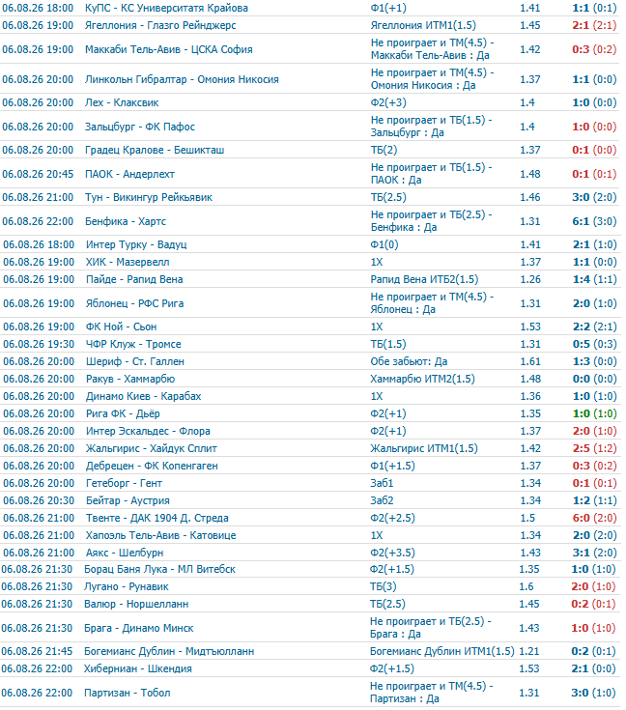Select odds 1.6 in Лугано row
Screen dimensions: 626x710
click(526, 587)
